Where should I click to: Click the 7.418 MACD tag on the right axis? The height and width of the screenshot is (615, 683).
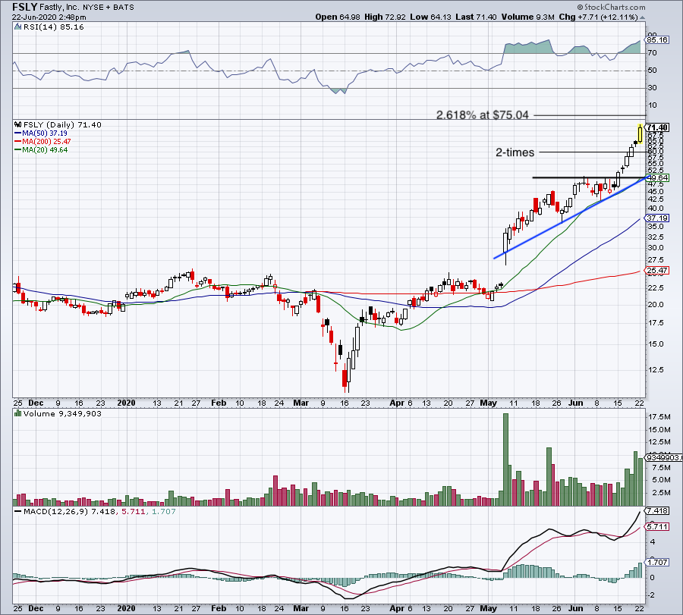point(657,510)
